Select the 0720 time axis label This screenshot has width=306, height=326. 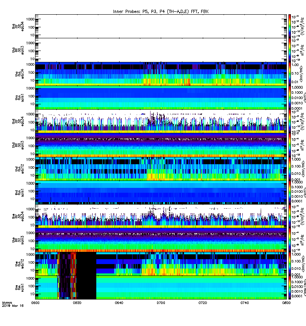(203, 303)
